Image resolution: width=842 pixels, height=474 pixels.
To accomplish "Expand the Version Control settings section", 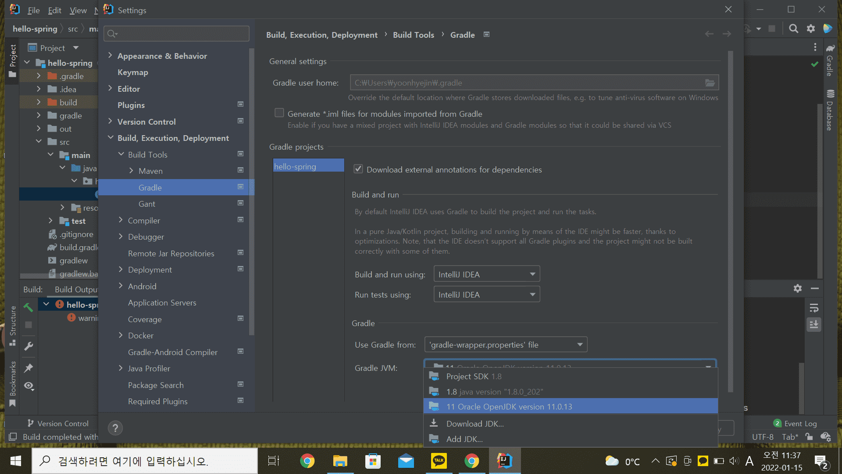I will pos(110,121).
